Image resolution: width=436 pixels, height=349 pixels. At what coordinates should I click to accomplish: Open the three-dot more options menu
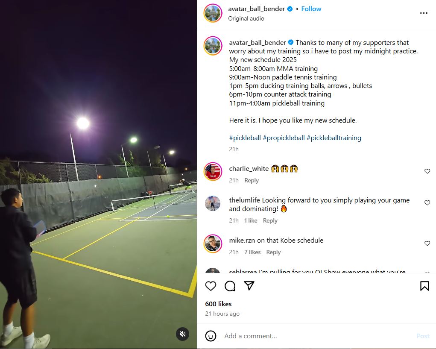tap(424, 13)
